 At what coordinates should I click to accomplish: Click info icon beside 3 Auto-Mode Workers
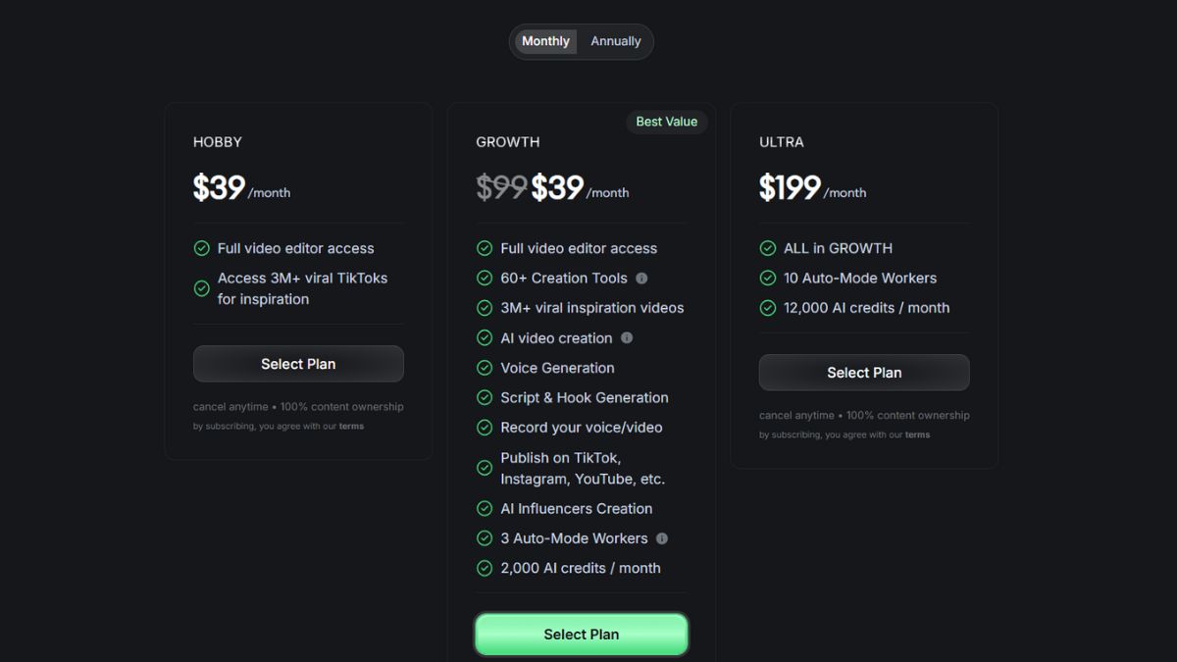click(662, 538)
